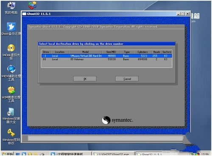Select drive 80 OS Volumes row
This screenshot has width=212, height=156.
tap(107, 59)
